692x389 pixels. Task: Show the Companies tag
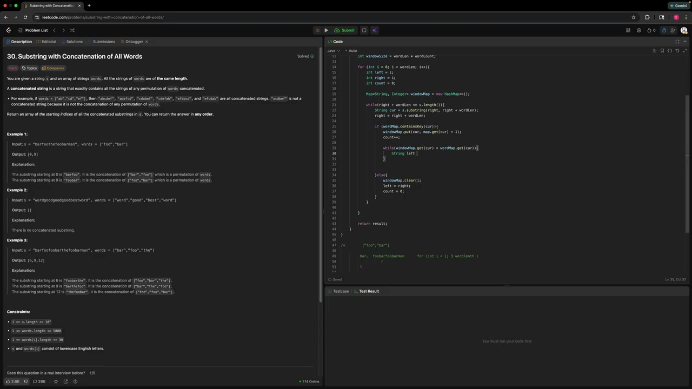click(x=54, y=68)
